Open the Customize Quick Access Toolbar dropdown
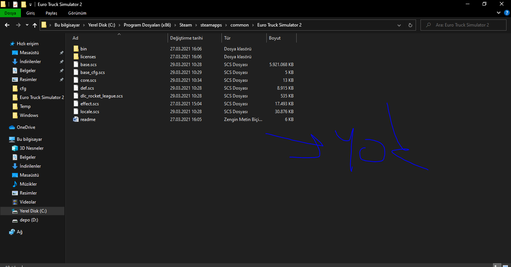 click(30, 4)
